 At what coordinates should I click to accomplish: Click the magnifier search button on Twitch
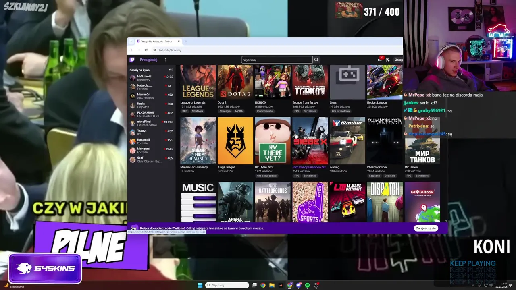click(316, 60)
